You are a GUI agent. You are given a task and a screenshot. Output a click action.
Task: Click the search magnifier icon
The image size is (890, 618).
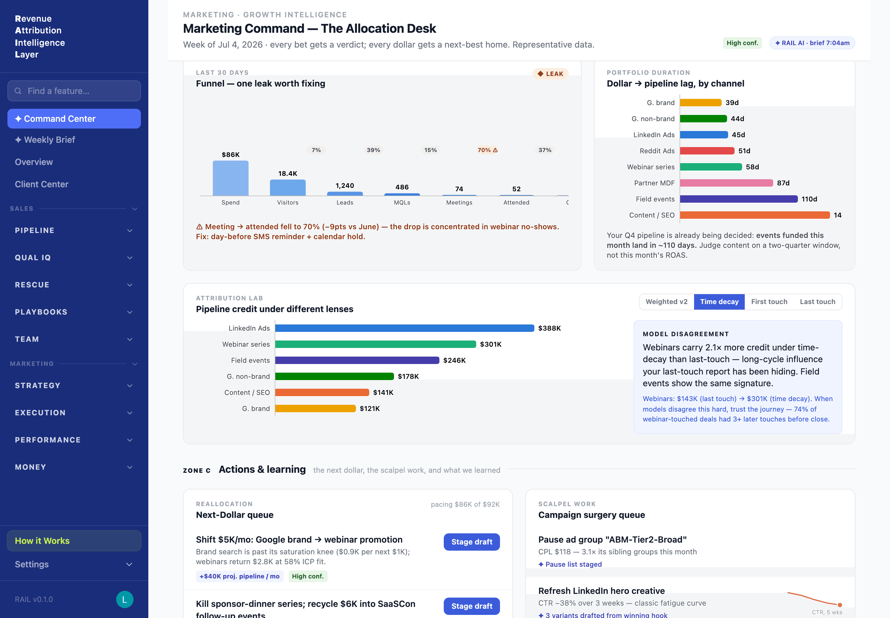18,91
